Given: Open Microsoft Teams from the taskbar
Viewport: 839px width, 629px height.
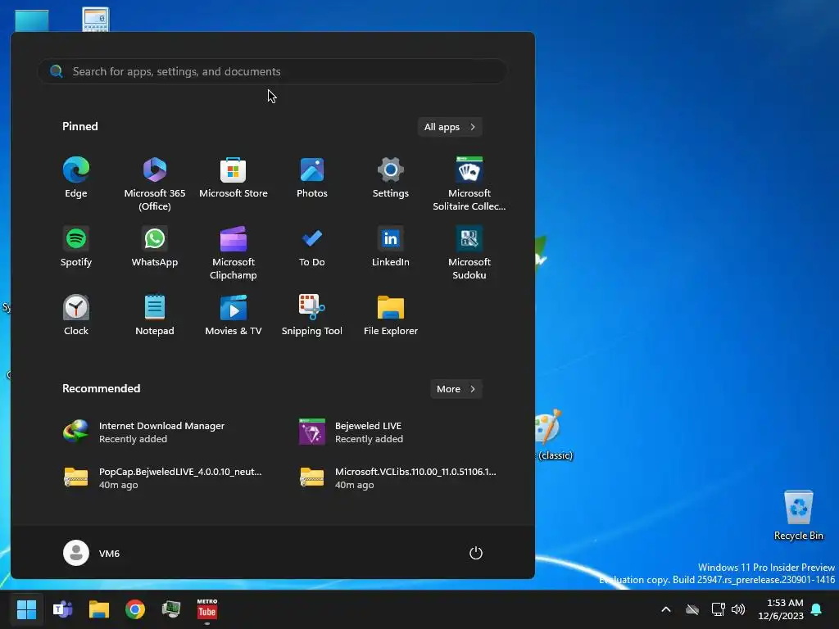Looking at the screenshot, I should (x=62, y=609).
